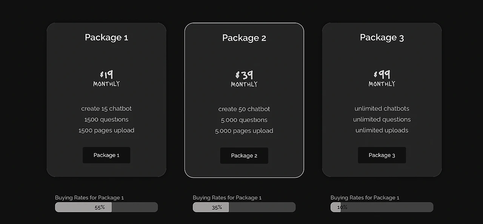Click the 'unlimited questions' feature line
483x224 pixels.
(x=382, y=119)
